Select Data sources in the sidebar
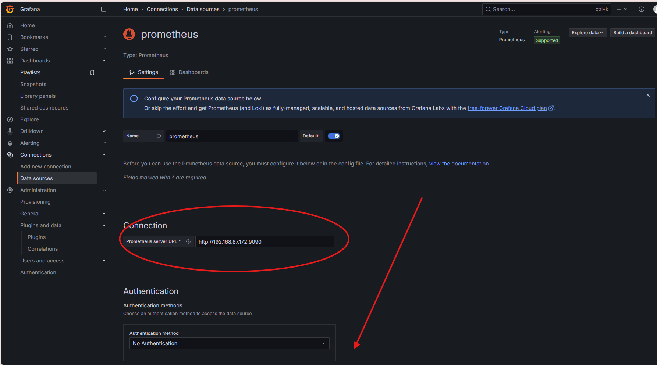657x365 pixels. [57, 178]
